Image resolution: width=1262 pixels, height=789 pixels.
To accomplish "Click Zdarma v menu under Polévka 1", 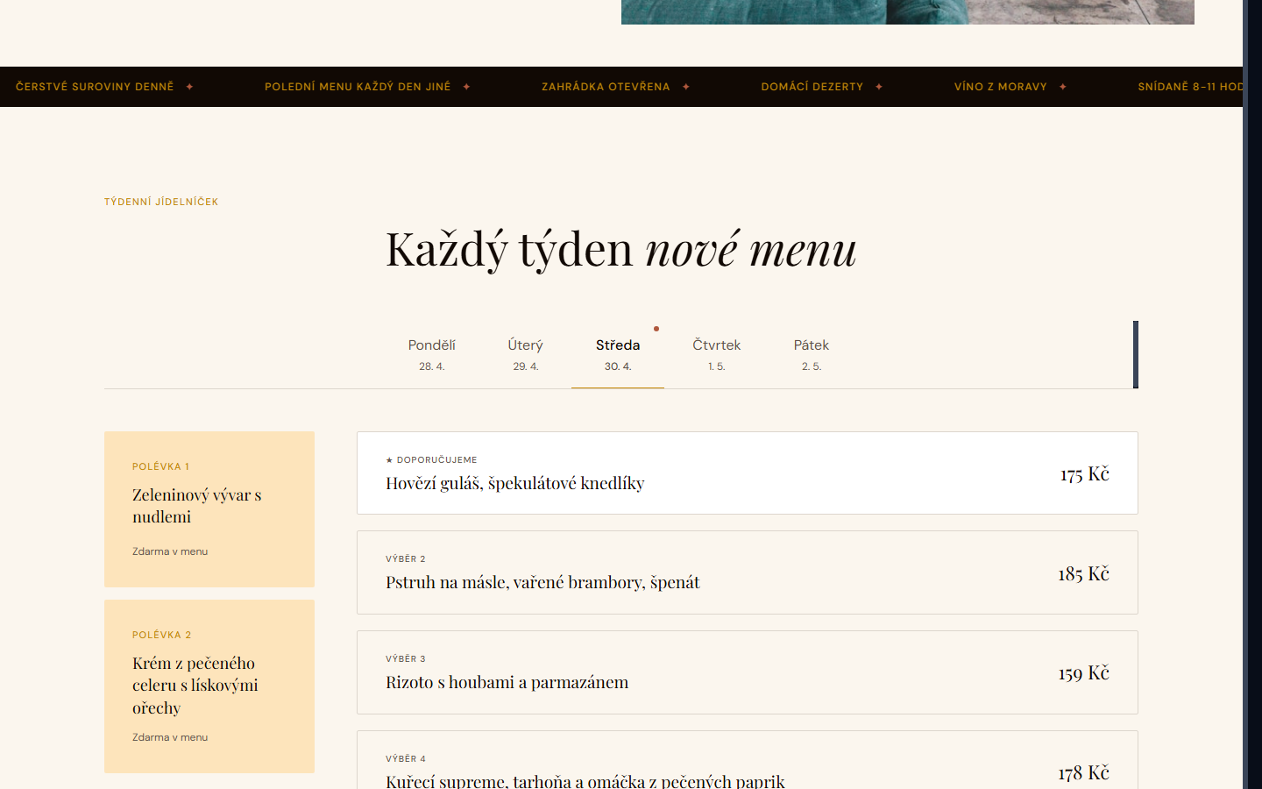I will pos(170,551).
